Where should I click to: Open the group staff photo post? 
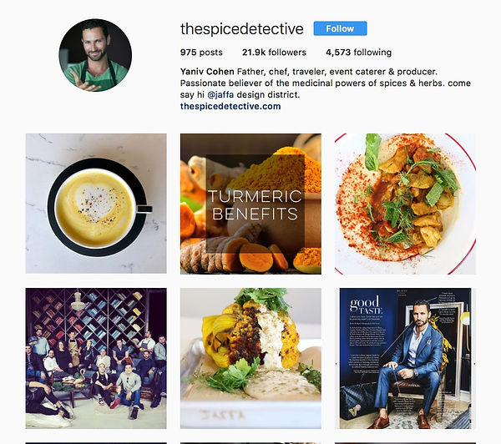coord(96,358)
